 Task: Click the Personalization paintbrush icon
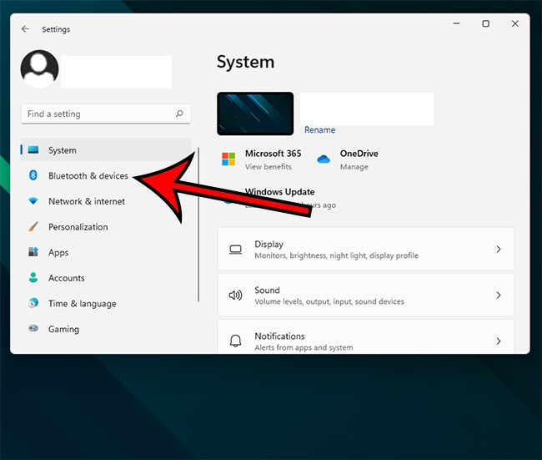pyautogui.click(x=33, y=227)
